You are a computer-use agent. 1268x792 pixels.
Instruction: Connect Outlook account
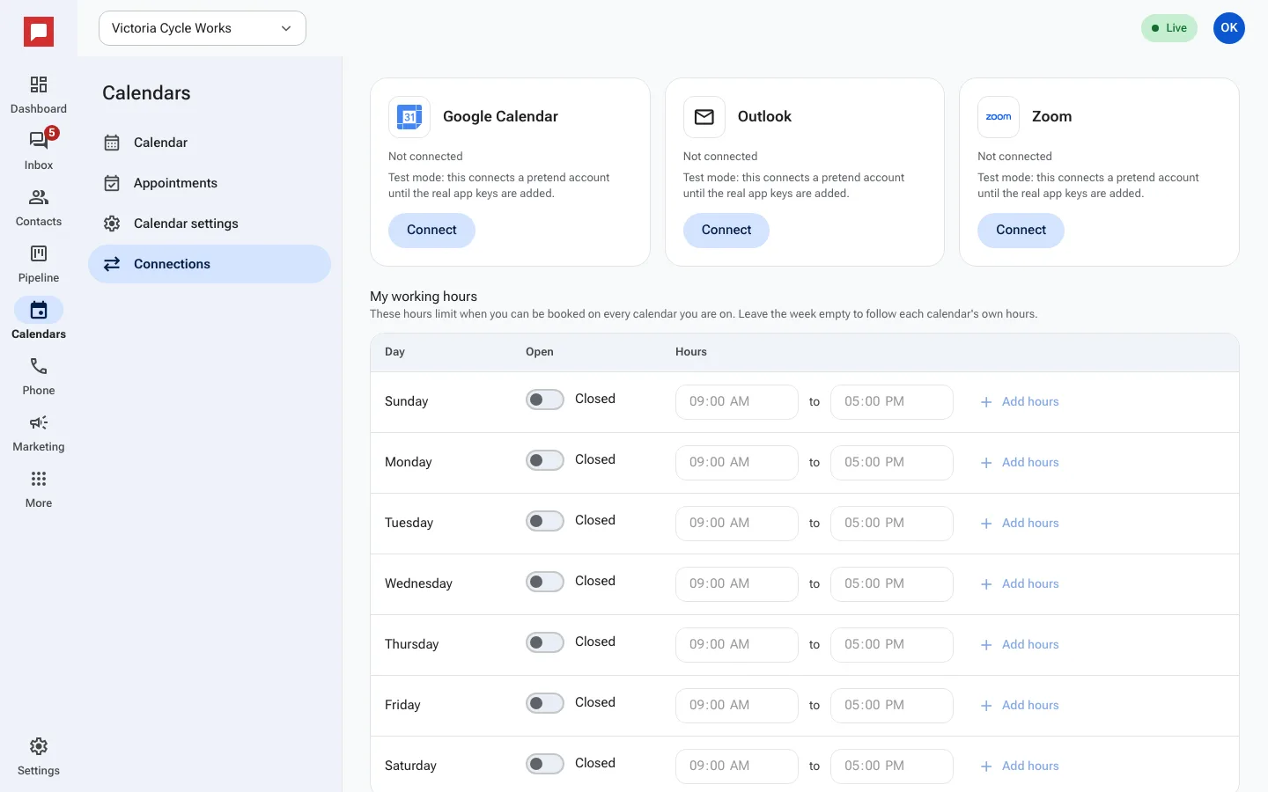point(726,231)
